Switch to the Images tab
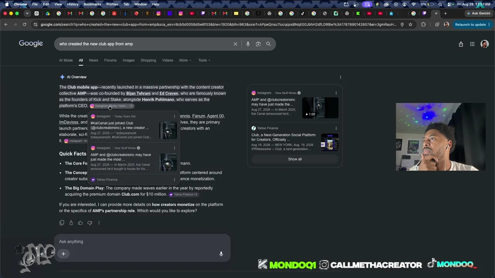495x278 pixels. 129,60
